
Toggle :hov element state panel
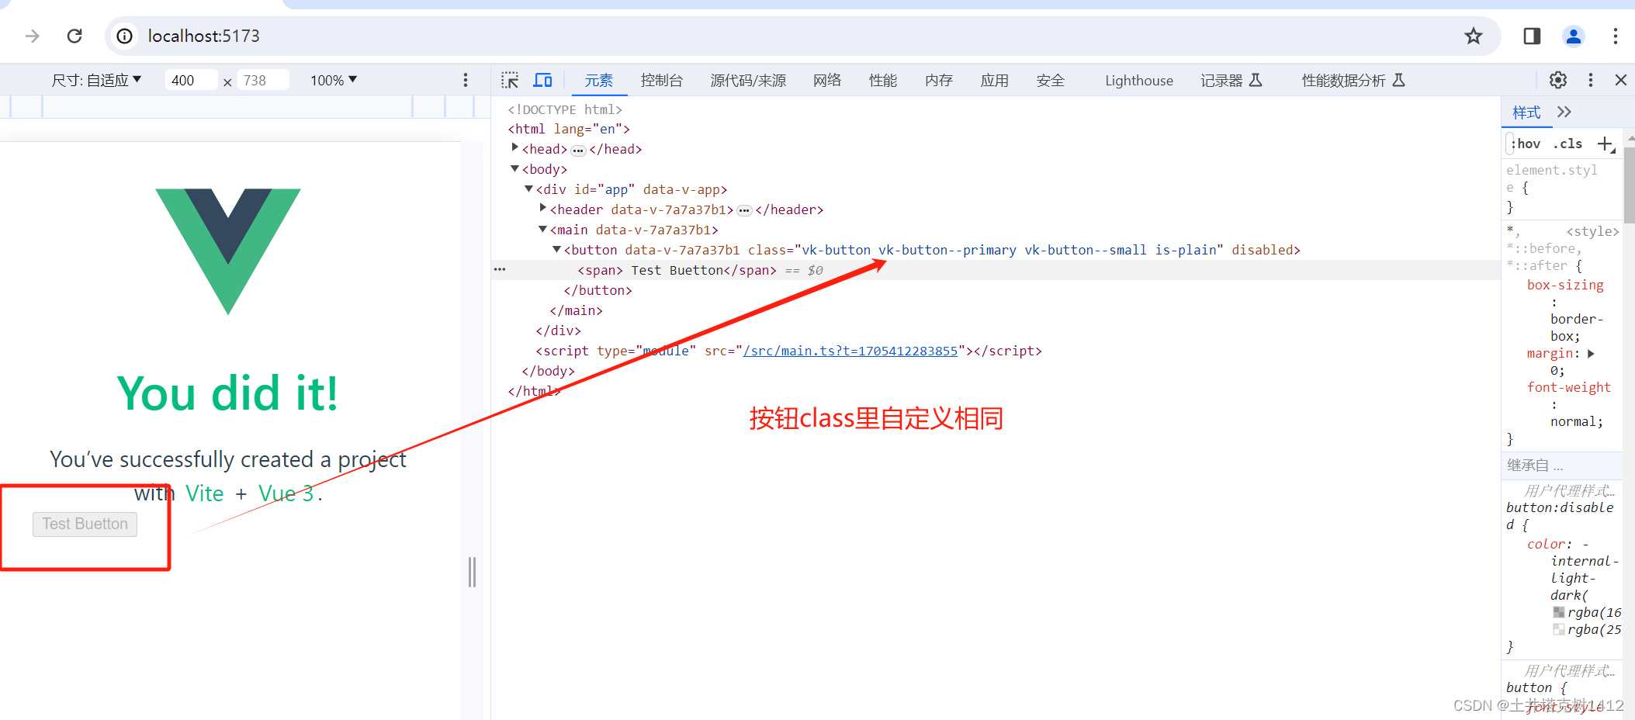pyautogui.click(x=1526, y=144)
